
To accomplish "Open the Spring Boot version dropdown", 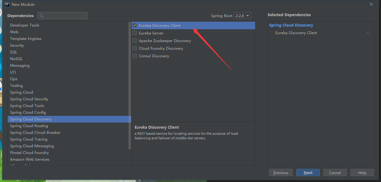I will [242, 16].
